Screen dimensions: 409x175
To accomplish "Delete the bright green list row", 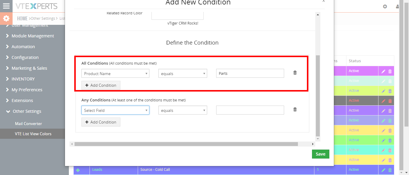I will 390,141.
